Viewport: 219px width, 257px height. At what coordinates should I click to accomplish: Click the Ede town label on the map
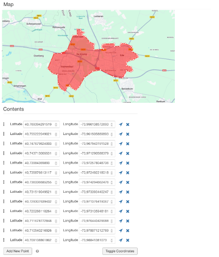pyautogui.click(x=122, y=55)
